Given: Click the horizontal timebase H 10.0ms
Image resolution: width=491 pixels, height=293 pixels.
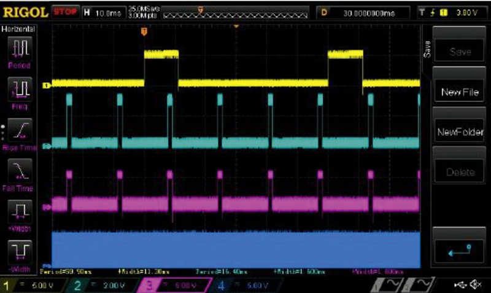Looking at the screenshot, I should [x=103, y=13].
